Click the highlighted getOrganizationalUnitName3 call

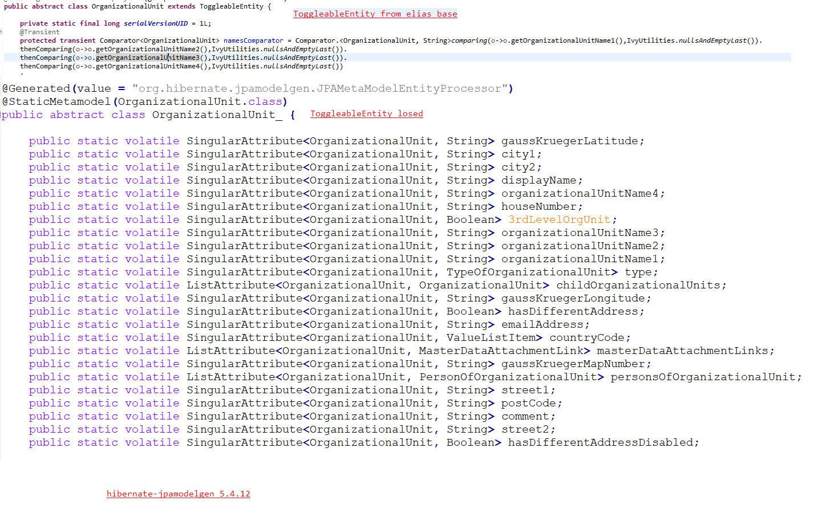tap(148, 58)
